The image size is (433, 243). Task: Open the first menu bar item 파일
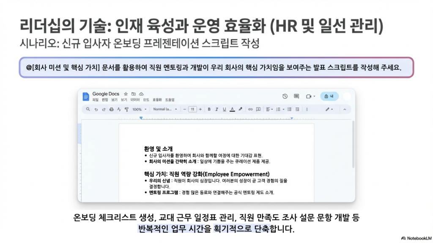[x=95, y=100]
